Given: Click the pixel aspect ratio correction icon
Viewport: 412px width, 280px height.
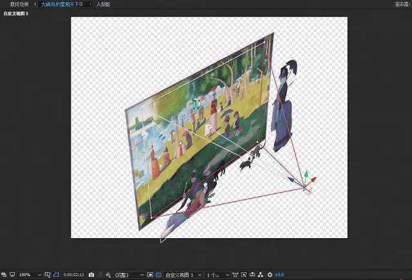Looking at the screenshot, I should tap(235, 275).
